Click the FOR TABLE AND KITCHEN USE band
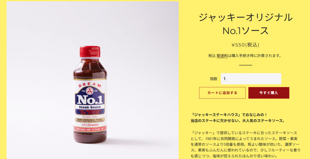The height and width of the screenshot is (159, 310). 90,129
